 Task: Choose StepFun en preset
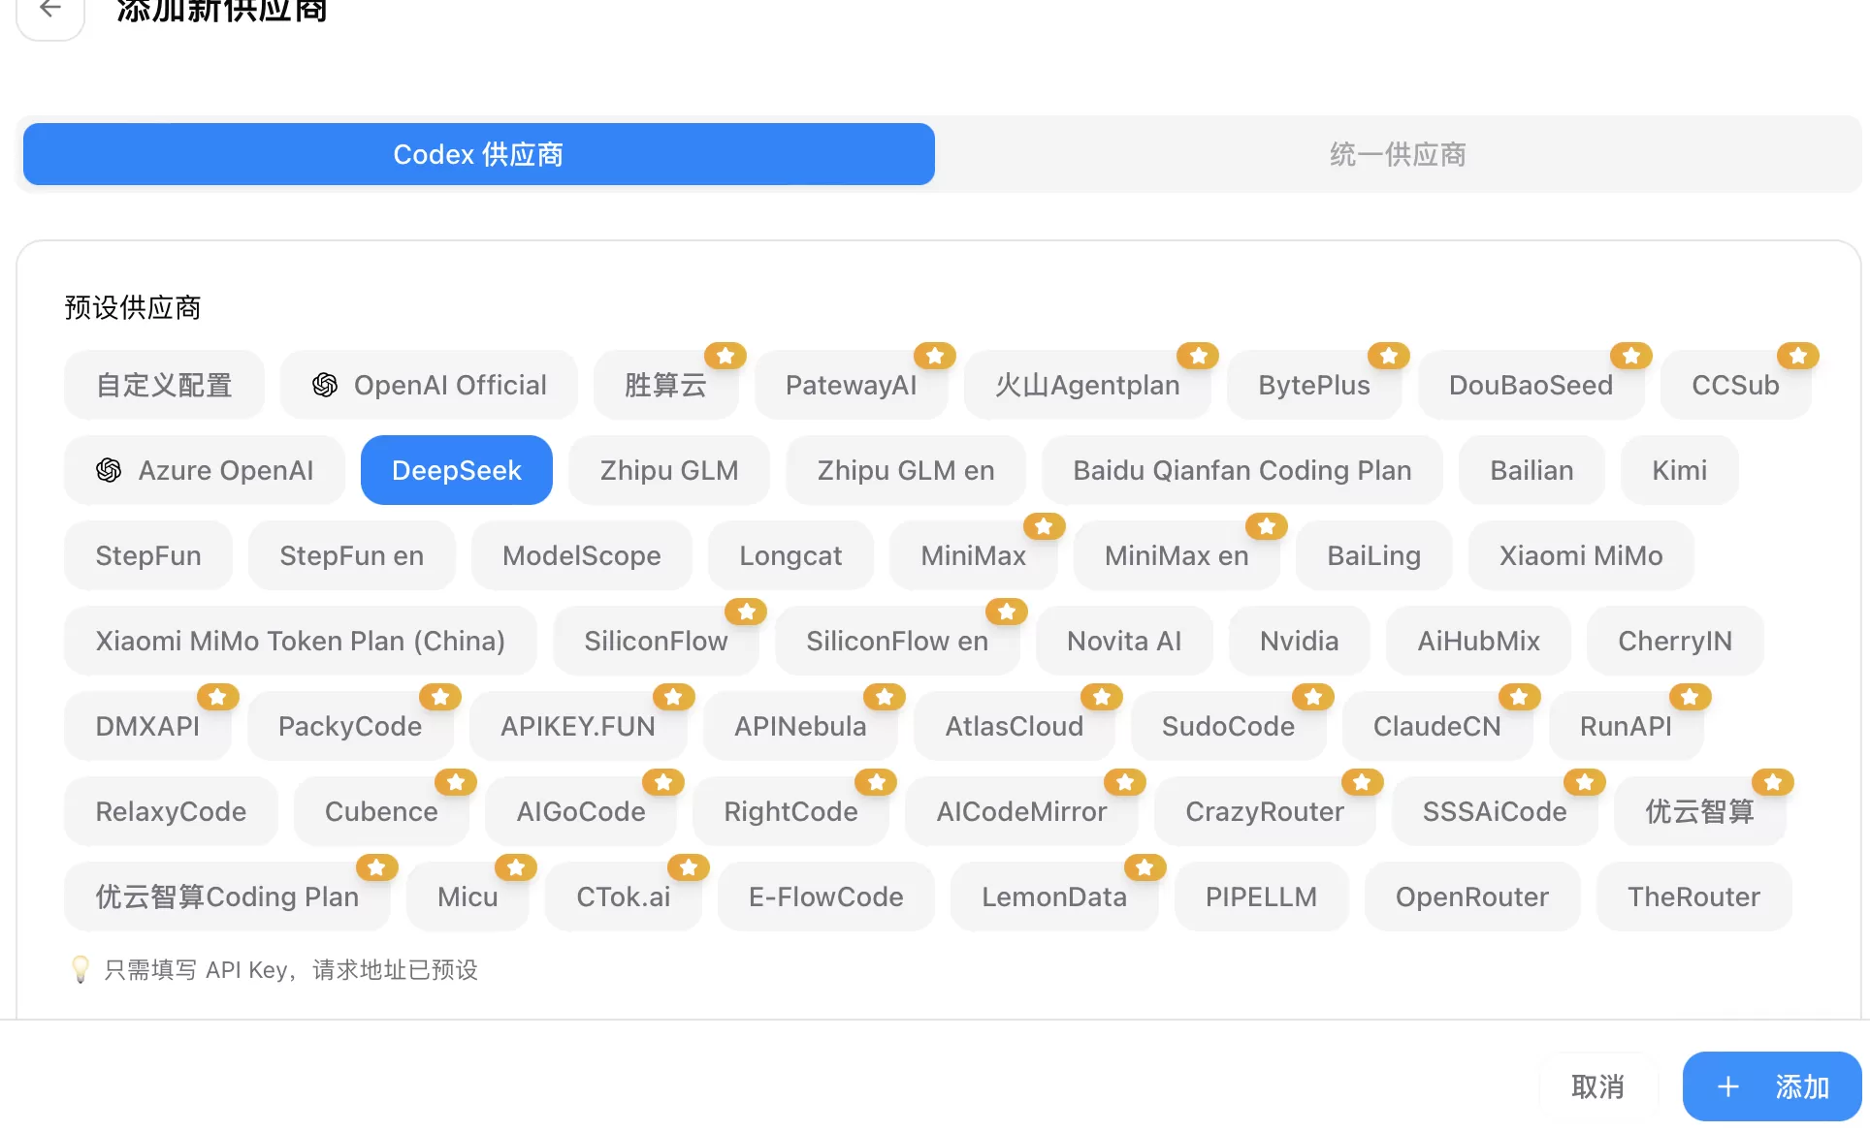pyautogui.click(x=351, y=555)
